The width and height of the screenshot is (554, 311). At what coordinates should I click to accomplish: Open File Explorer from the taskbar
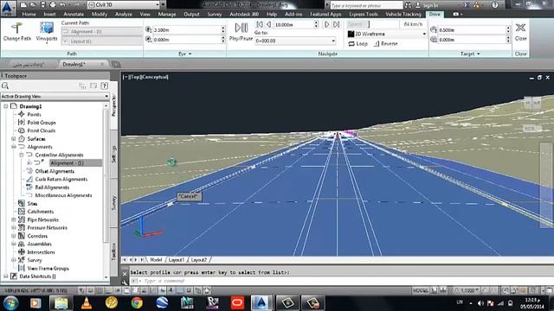click(61, 303)
